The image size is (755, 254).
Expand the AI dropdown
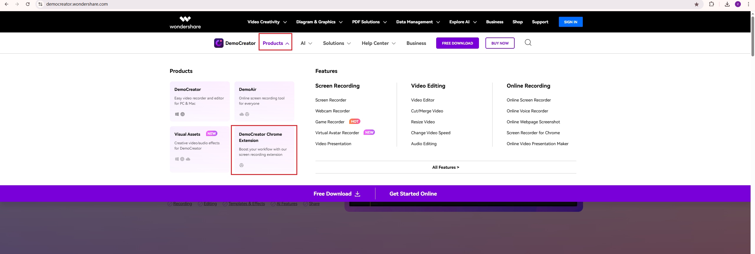306,43
